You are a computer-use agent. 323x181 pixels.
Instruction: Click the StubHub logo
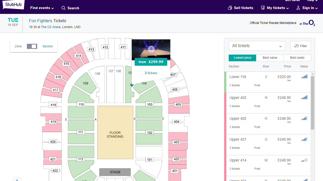click(13, 5)
